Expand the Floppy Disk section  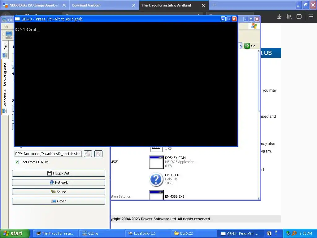tap(59, 173)
